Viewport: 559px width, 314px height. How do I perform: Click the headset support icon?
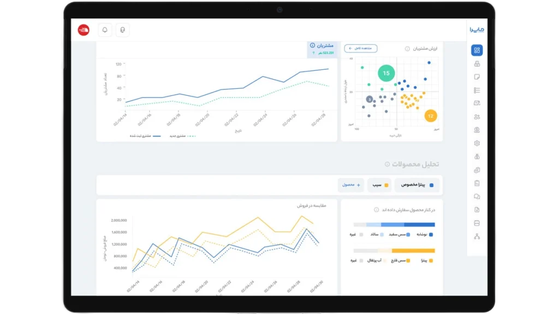click(123, 30)
